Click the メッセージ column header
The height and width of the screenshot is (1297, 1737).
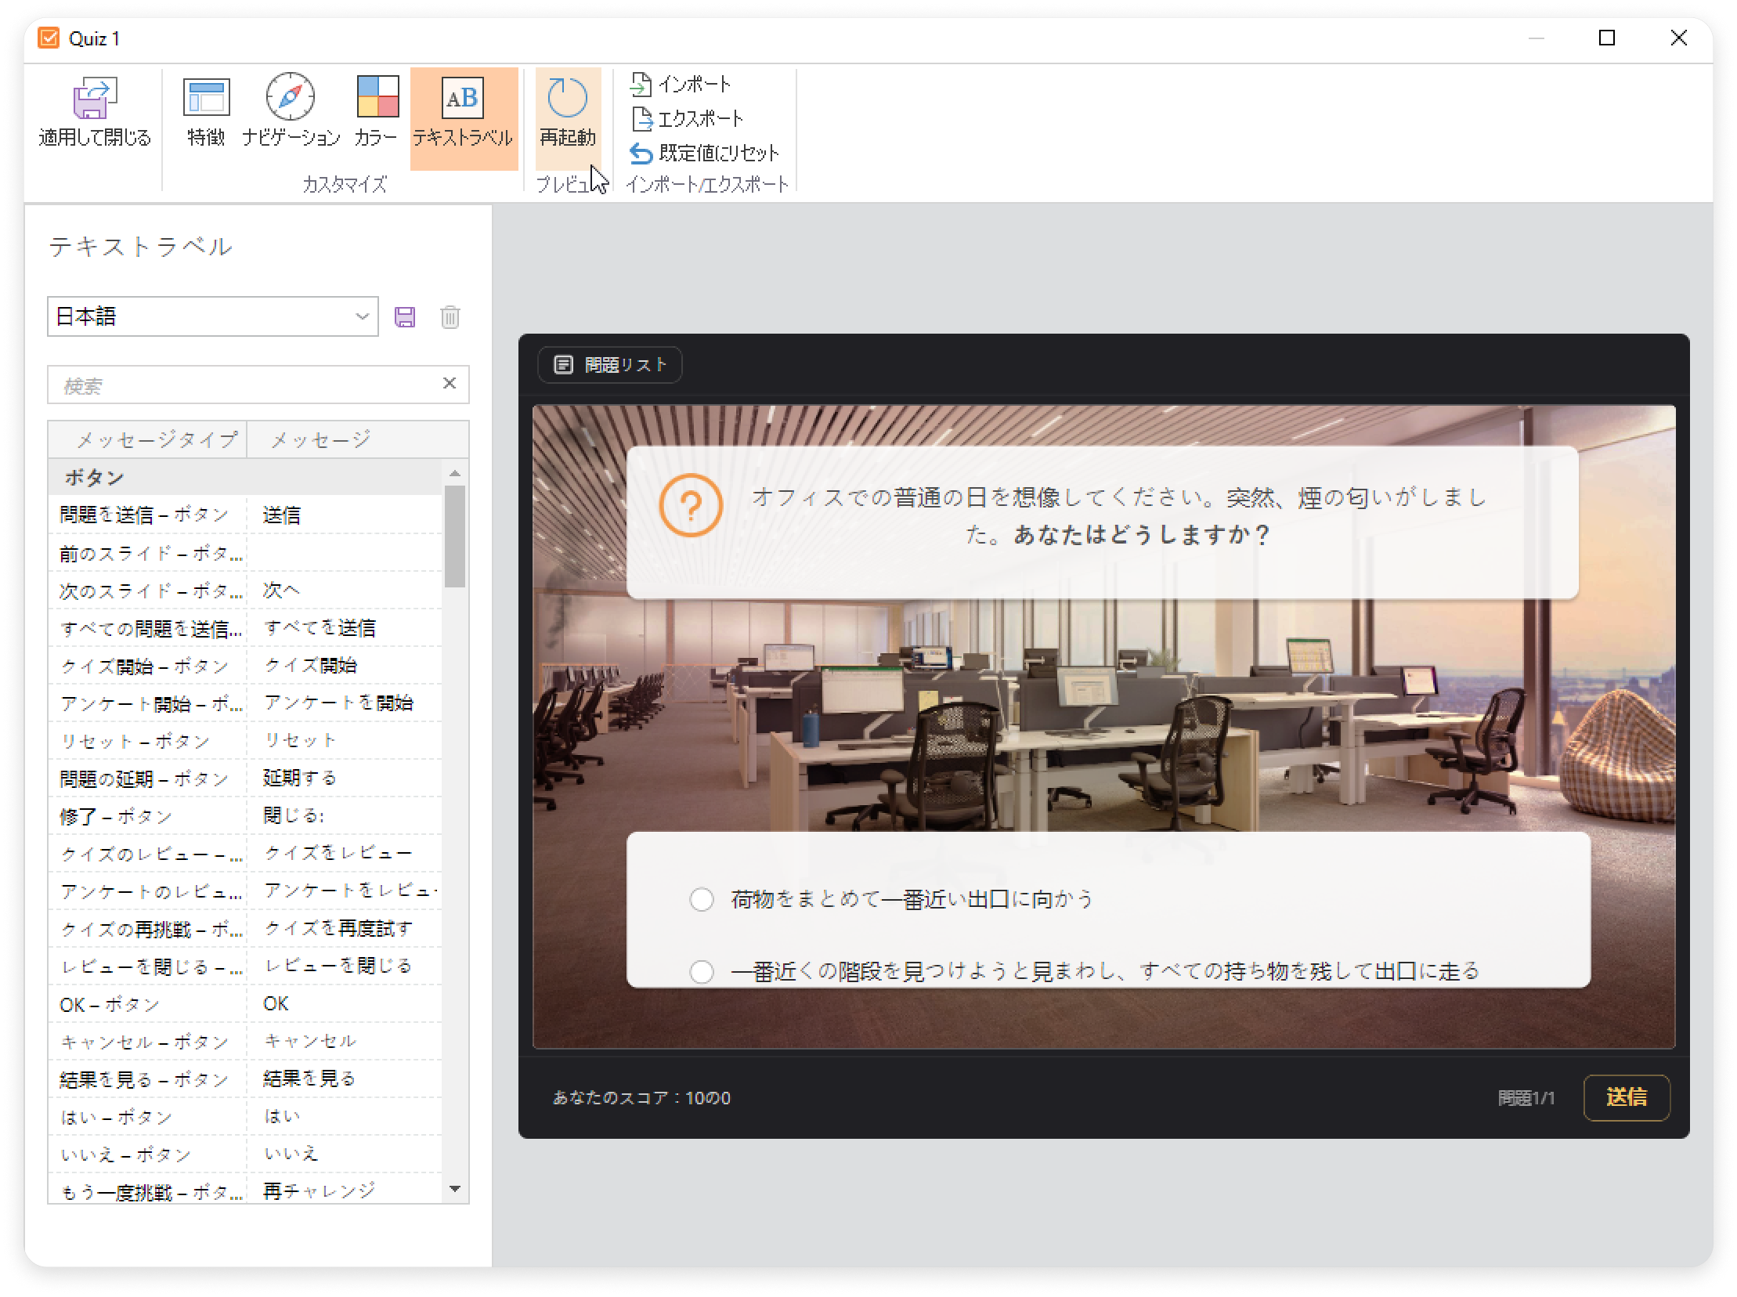tap(357, 439)
